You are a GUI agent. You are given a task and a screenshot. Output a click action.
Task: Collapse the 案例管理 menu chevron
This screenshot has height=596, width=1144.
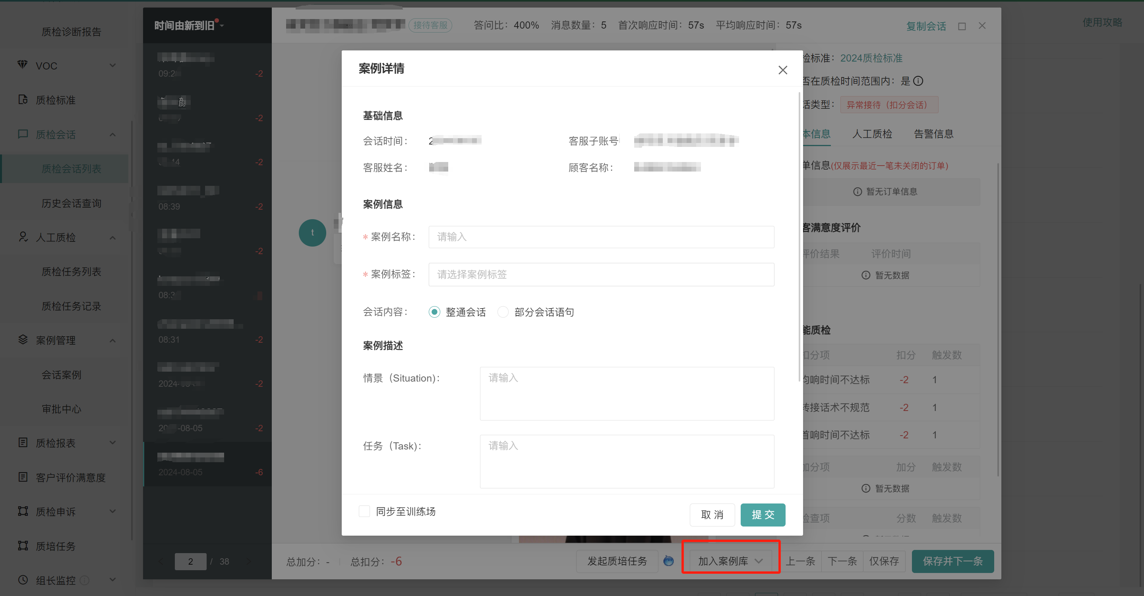point(112,340)
